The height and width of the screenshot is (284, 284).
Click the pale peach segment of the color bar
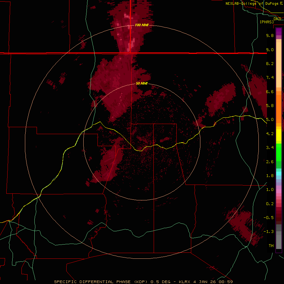(x=279, y=65)
